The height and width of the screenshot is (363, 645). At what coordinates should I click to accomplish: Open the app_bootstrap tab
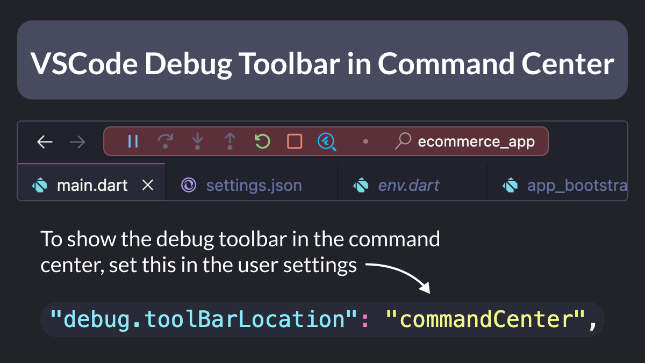(x=557, y=182)
